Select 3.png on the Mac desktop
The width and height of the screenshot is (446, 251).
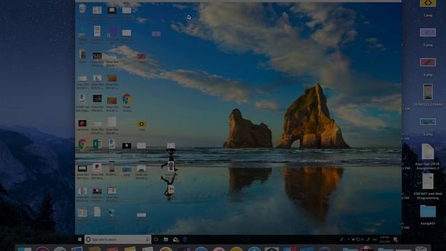coord(428,67)
